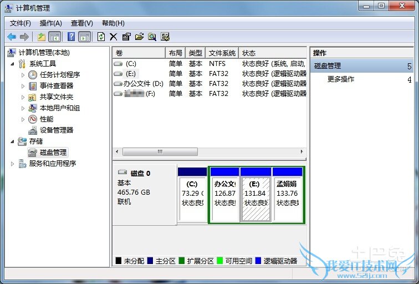The height and width of the screenshot is (284, 419).
Task: Click the Task Scheduler clock icon
Action: point(33,75)
